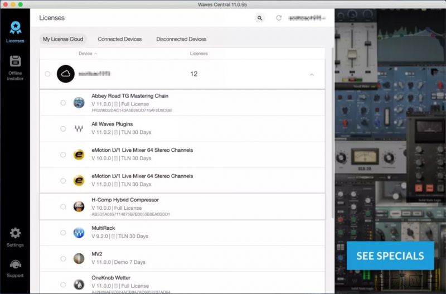The image size is (446, 294).
Task: Click the info icon in Abbey Road license row
Action: [x=116, y=104]
